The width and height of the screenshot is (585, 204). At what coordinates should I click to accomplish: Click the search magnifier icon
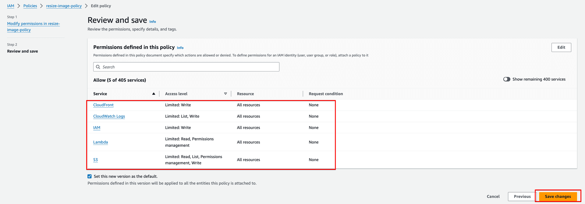point(98,67)
